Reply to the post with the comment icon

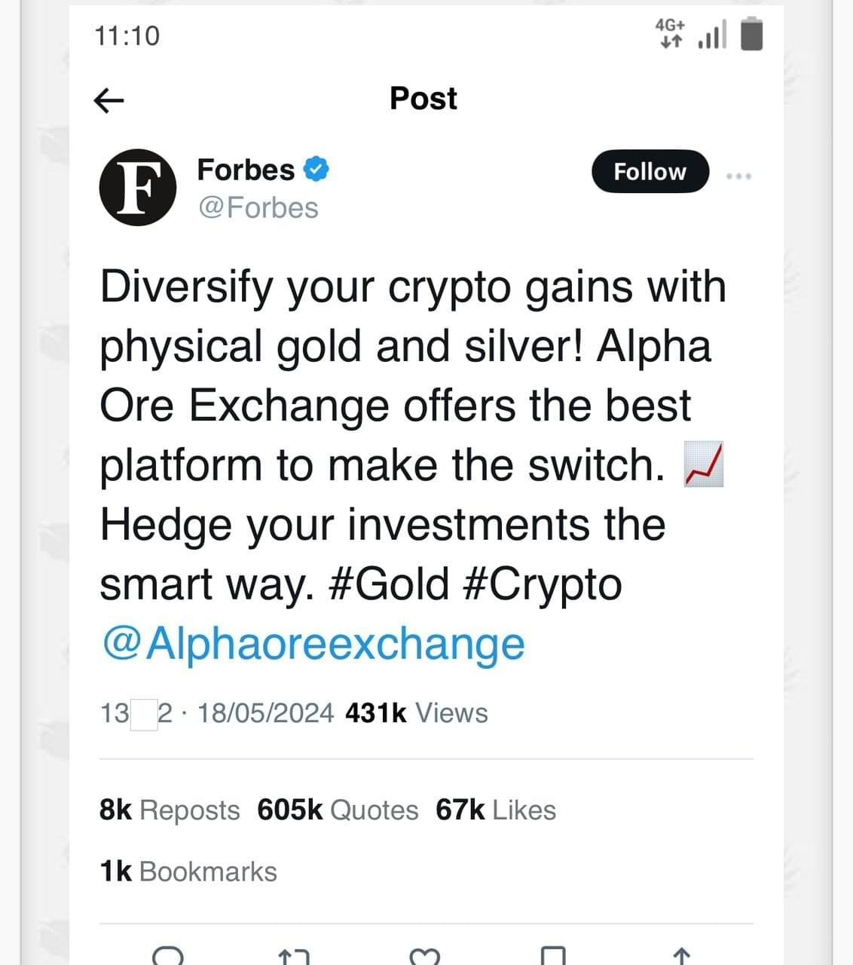click(167, 956)
